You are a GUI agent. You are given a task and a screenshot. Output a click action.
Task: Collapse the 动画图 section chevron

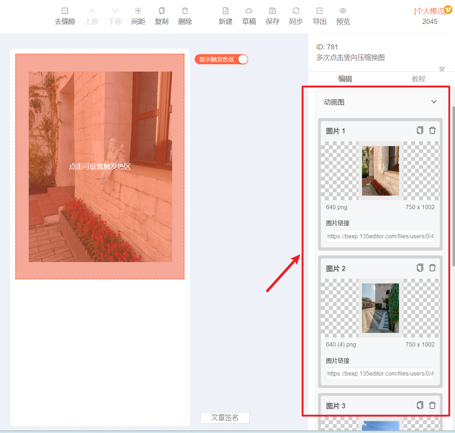[x=434, y=102]
